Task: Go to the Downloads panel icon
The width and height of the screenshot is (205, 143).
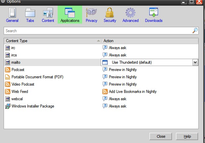Action: coord(154,13)
